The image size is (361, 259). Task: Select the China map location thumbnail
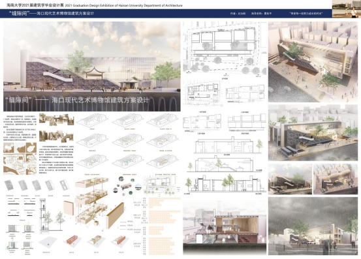(x=8, y=147)
